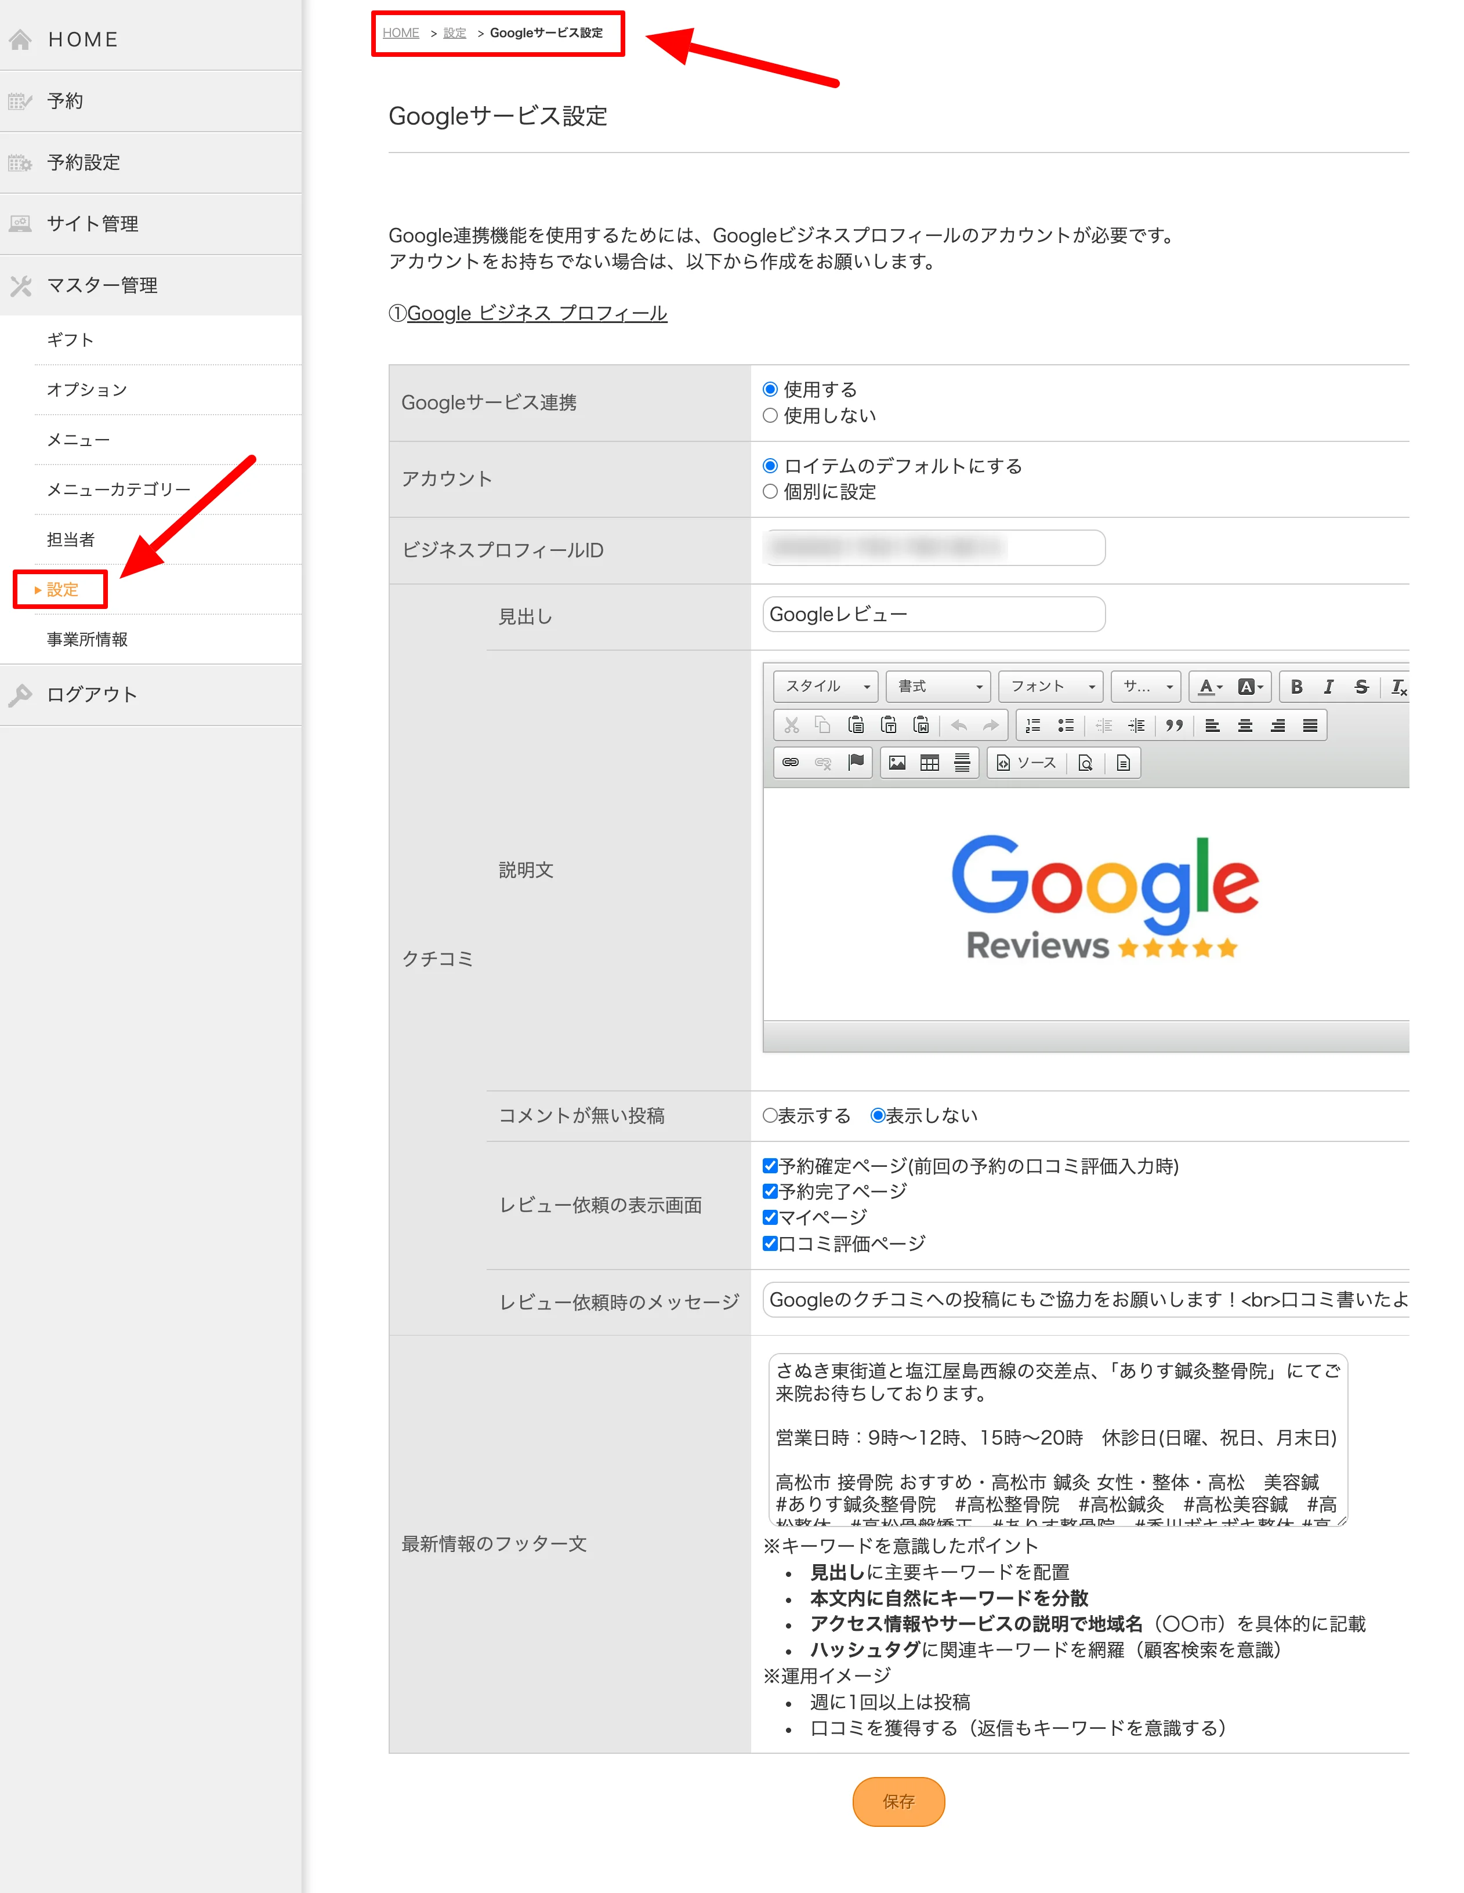Apply Strikethrough formatting in the editor
This screenshot has width=1464, height=1893.
1361,687
